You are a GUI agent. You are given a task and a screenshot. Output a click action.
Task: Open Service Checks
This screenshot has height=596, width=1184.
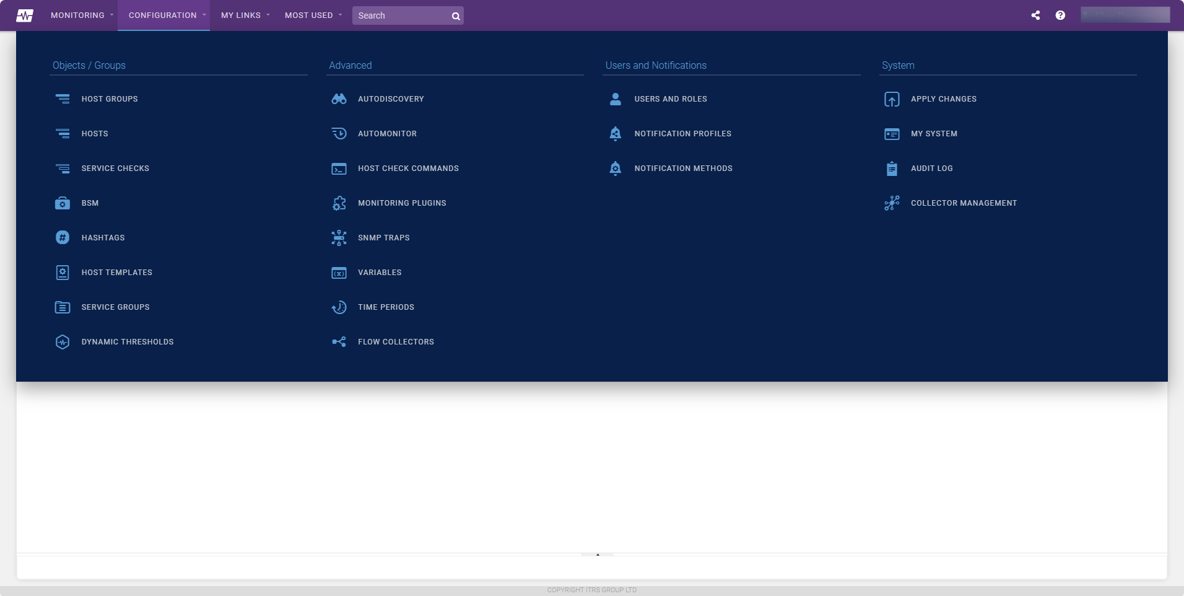point(115,169)
